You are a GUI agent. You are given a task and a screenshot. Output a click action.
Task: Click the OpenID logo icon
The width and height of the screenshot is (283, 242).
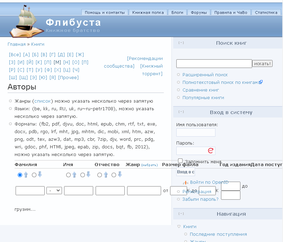click(x=186, y=183)
